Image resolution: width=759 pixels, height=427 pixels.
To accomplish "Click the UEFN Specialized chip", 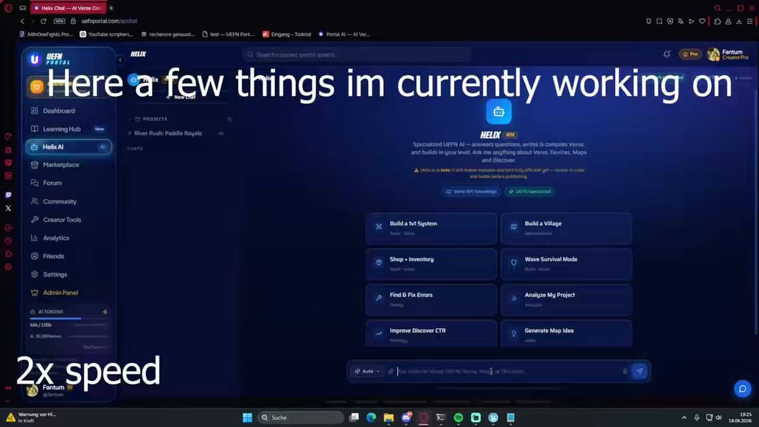I will click(530, 191).
